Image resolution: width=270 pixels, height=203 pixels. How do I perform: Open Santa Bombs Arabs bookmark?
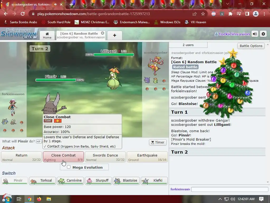coord(21,22)
